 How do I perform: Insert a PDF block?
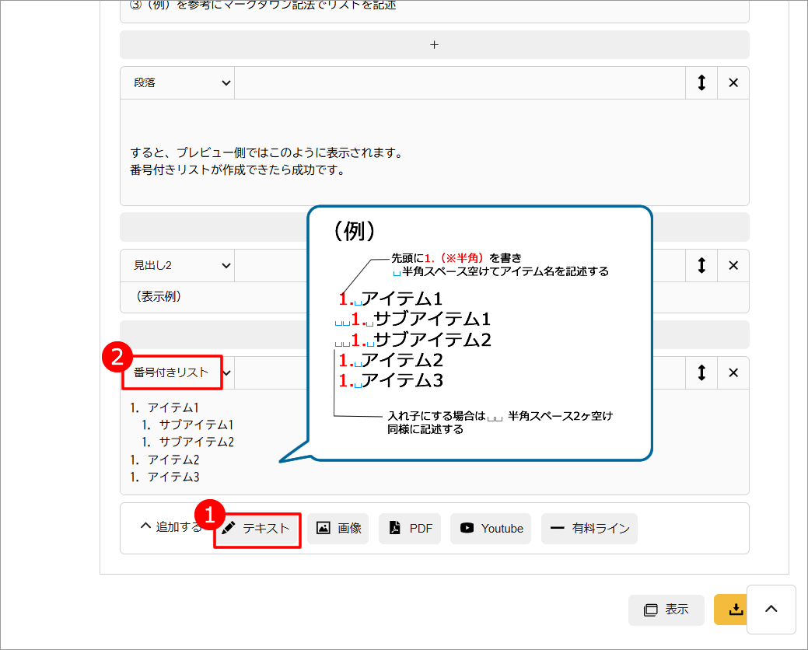click(410, 529)
